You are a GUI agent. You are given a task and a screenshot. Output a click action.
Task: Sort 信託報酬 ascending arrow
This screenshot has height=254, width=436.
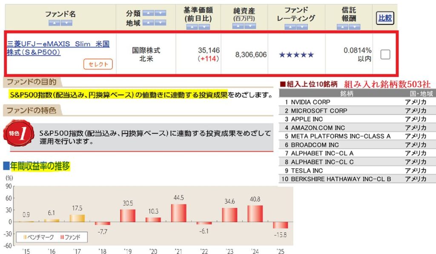pos(342,27)
